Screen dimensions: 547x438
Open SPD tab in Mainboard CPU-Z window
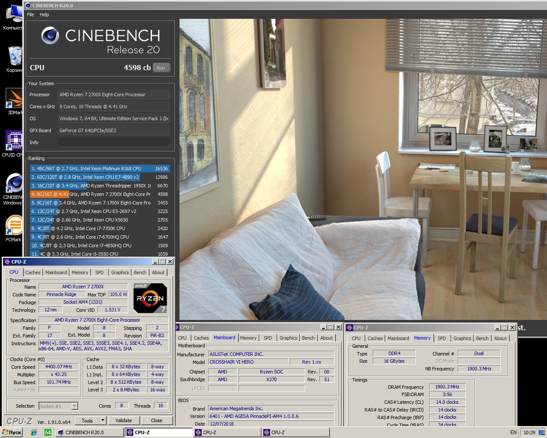tap(268, 338)
